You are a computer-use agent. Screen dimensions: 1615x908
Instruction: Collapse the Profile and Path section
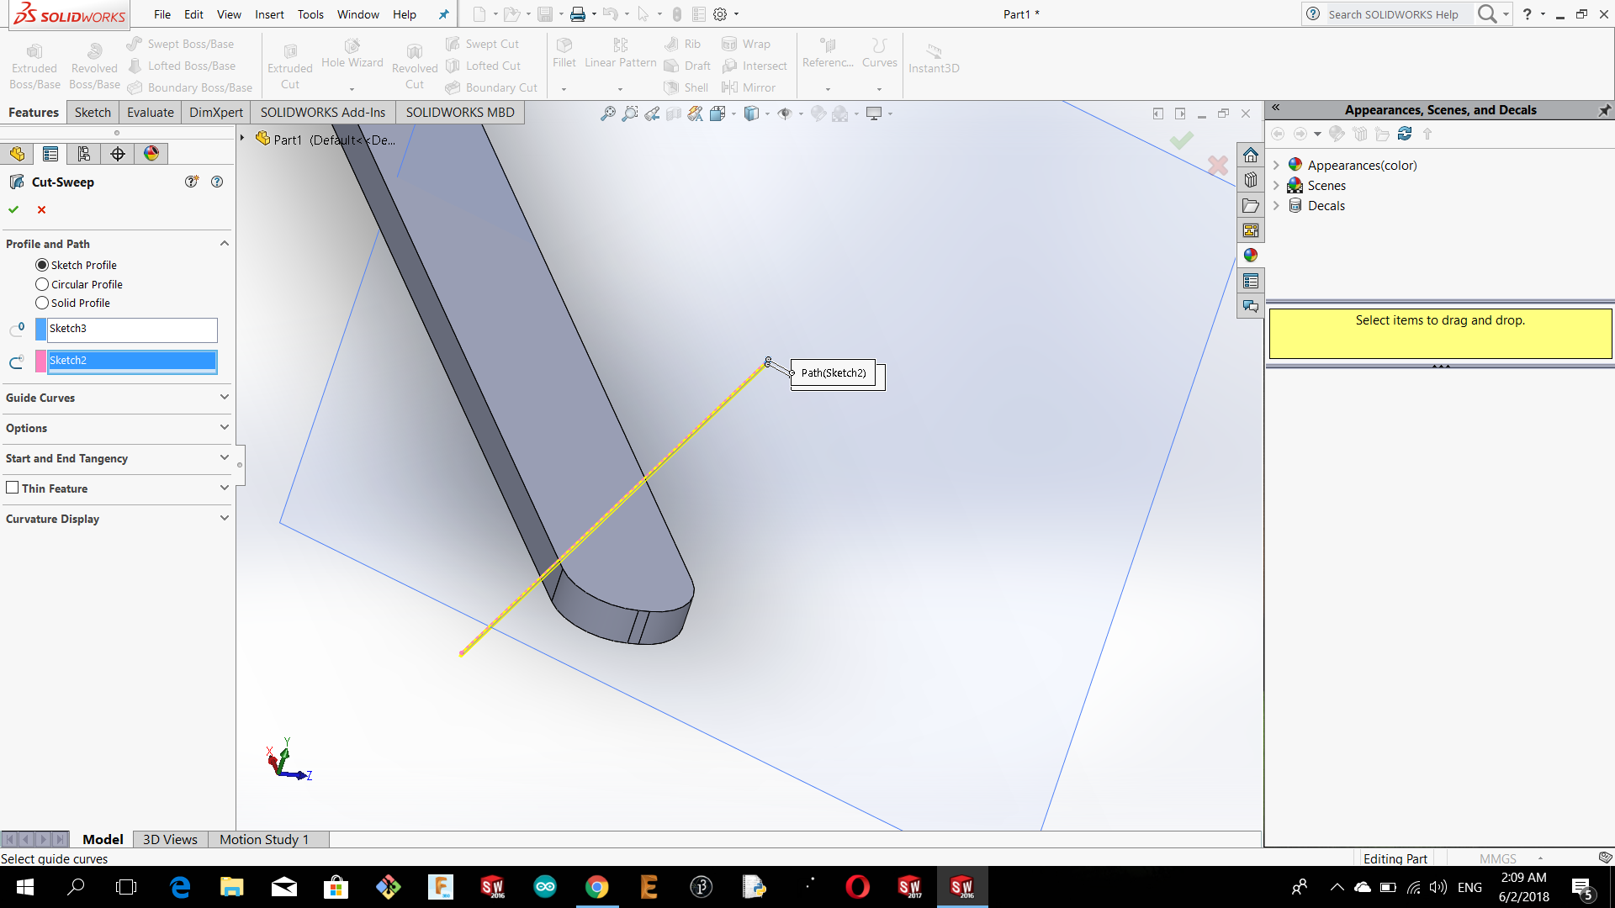(x=224, y=243)
